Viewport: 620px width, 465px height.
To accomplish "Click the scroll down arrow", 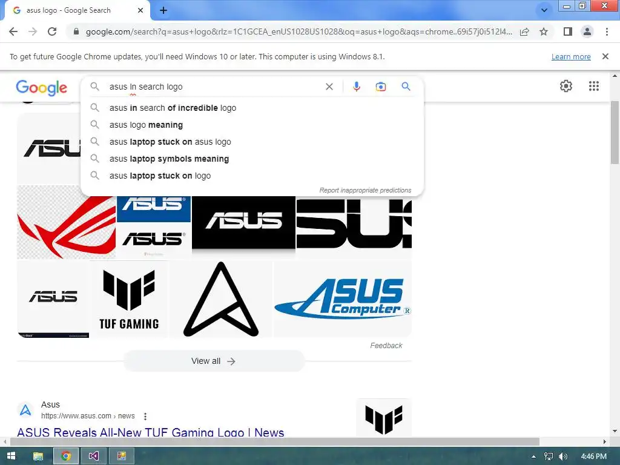I will pos(615,431).
